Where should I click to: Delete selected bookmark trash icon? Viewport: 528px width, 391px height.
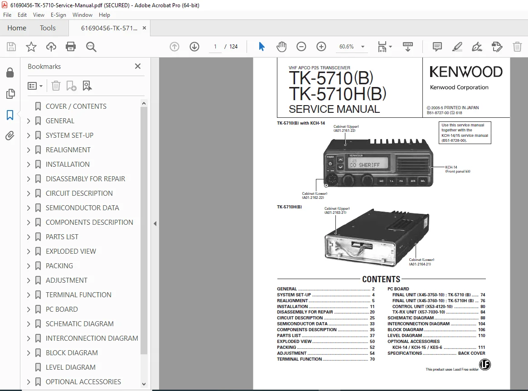click(x=56, y=86)
